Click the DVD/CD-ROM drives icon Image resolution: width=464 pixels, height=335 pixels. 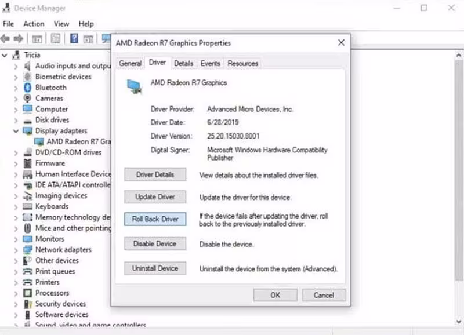[x=27, y=152]
